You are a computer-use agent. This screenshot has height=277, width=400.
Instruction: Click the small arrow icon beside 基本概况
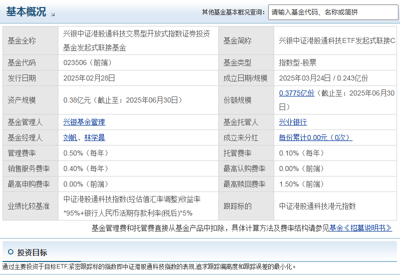tap(53, 14)
